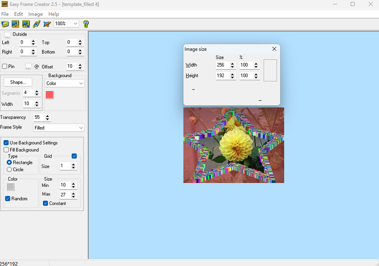Open the Frame Style Filled dropdown
The image size is (379, 266).
pyautogui.click(x=59, y=128)
